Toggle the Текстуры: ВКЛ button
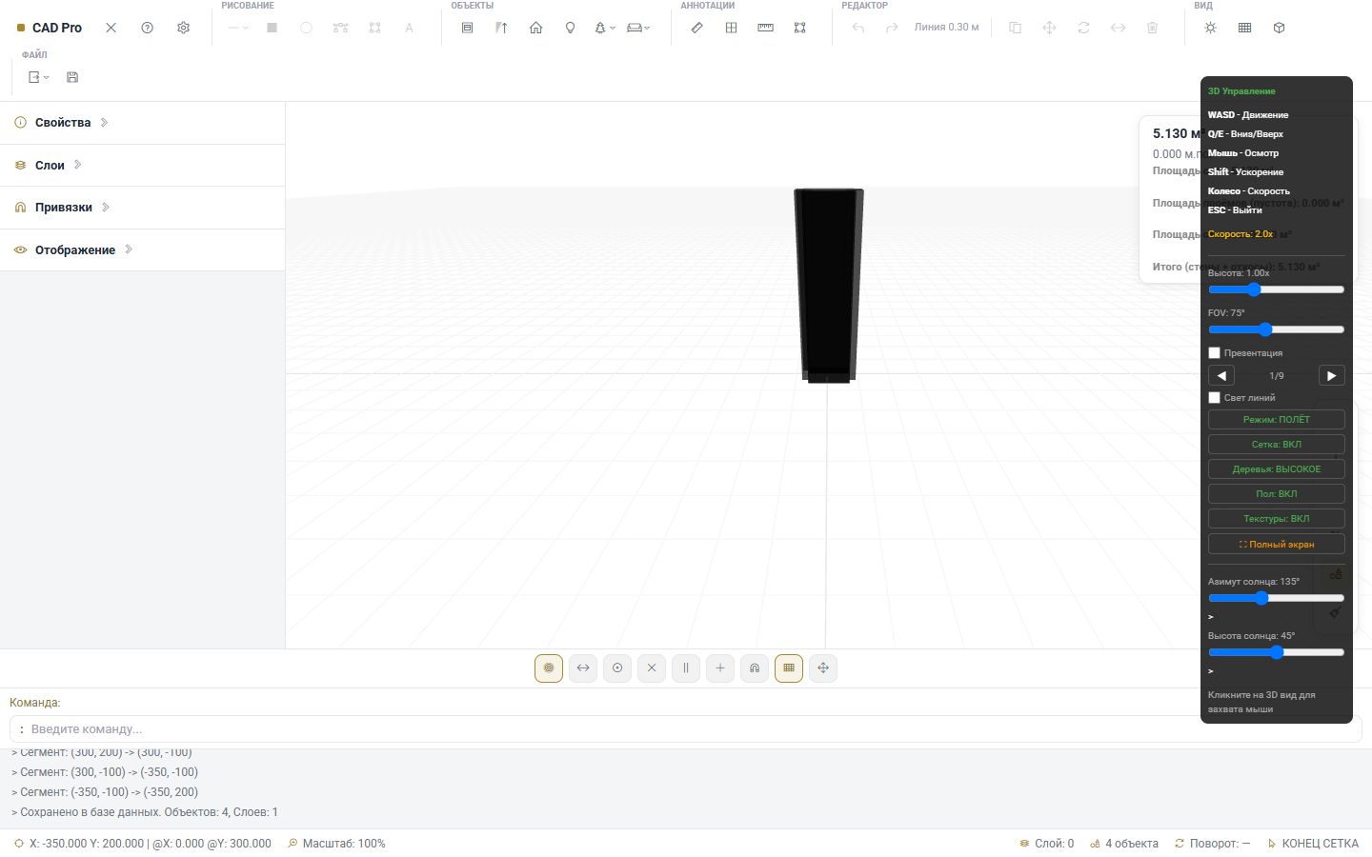The height and width of the screenshot is (857, 1372). click(x=1276, y=519)
